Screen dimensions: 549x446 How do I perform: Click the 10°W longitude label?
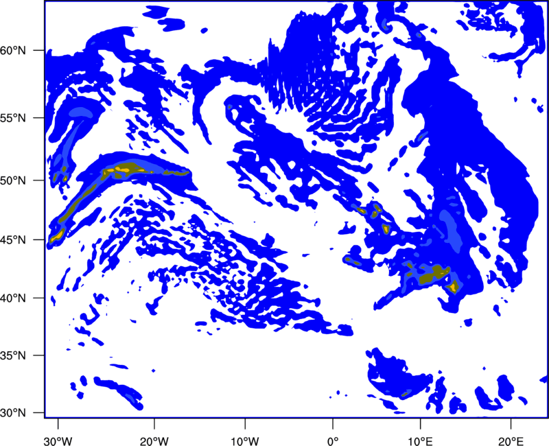point(245,441)
